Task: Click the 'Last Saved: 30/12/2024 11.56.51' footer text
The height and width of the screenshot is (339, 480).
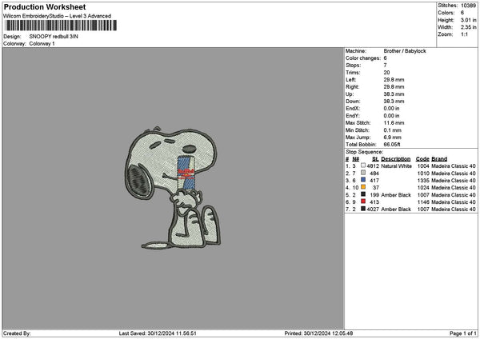Action: (x=158, y=333)
